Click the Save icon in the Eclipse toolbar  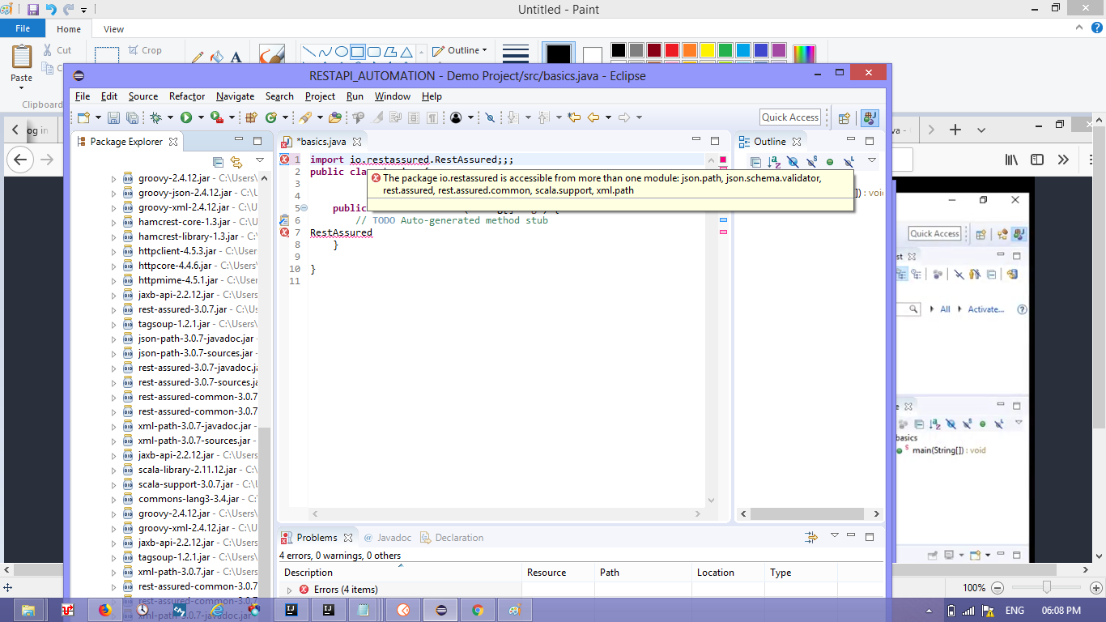tap(113, 117)
